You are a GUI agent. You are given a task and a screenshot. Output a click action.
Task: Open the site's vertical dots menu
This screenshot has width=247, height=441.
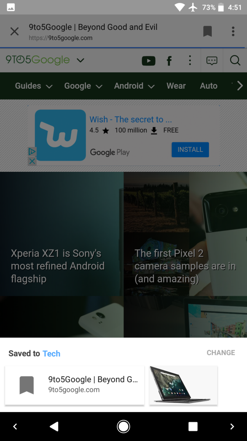click(190, 60)
